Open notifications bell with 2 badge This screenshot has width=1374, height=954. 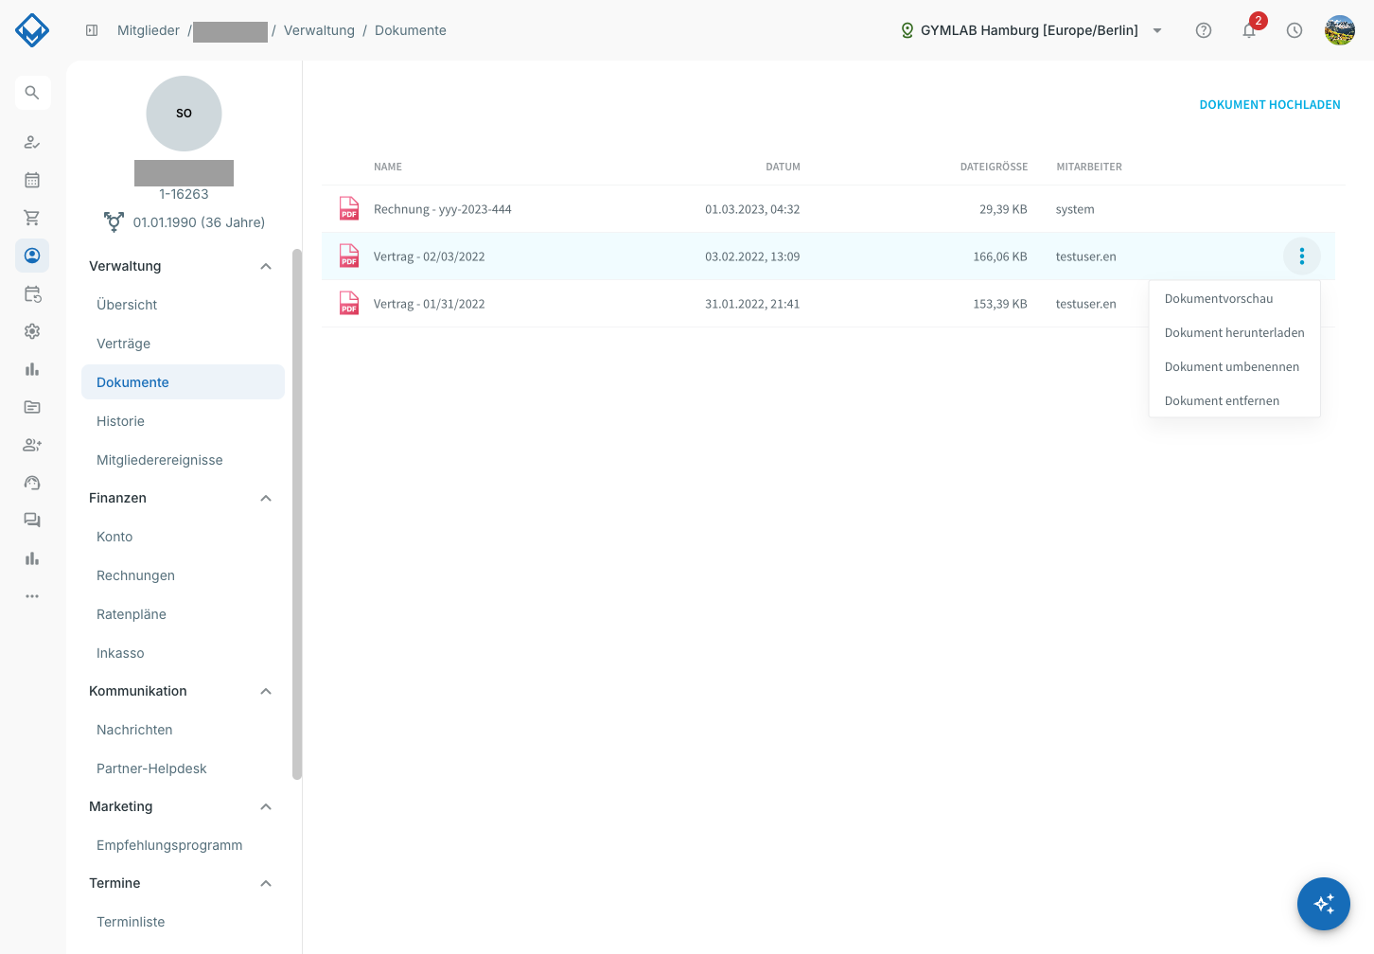1249,30
